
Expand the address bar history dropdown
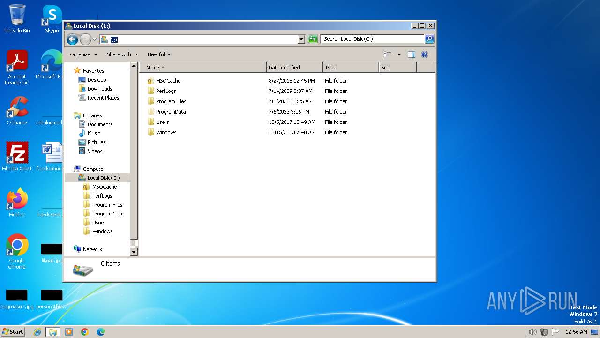[x=301, y=39]
